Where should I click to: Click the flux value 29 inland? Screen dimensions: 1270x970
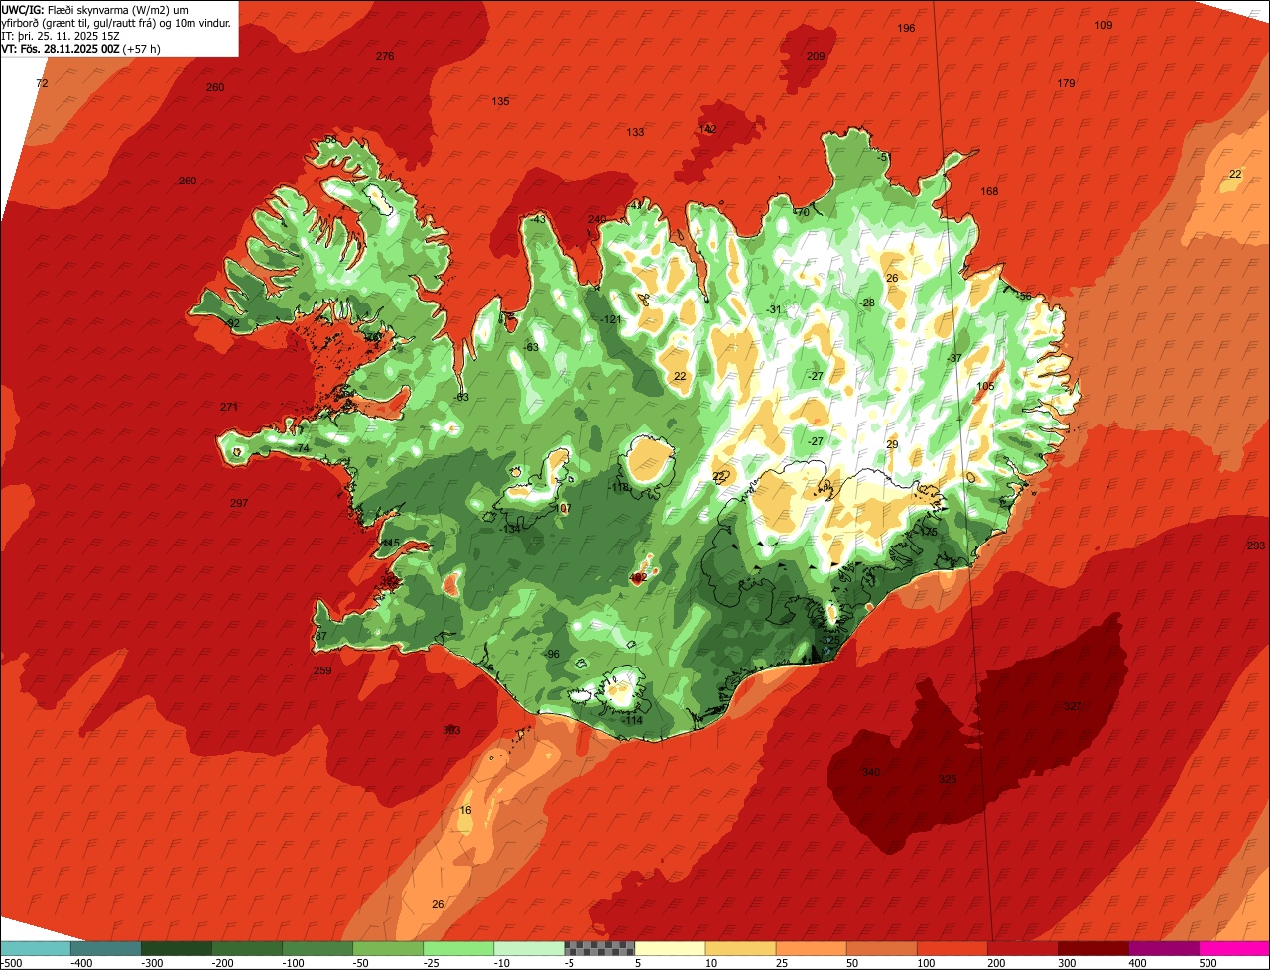pos(892,444)
